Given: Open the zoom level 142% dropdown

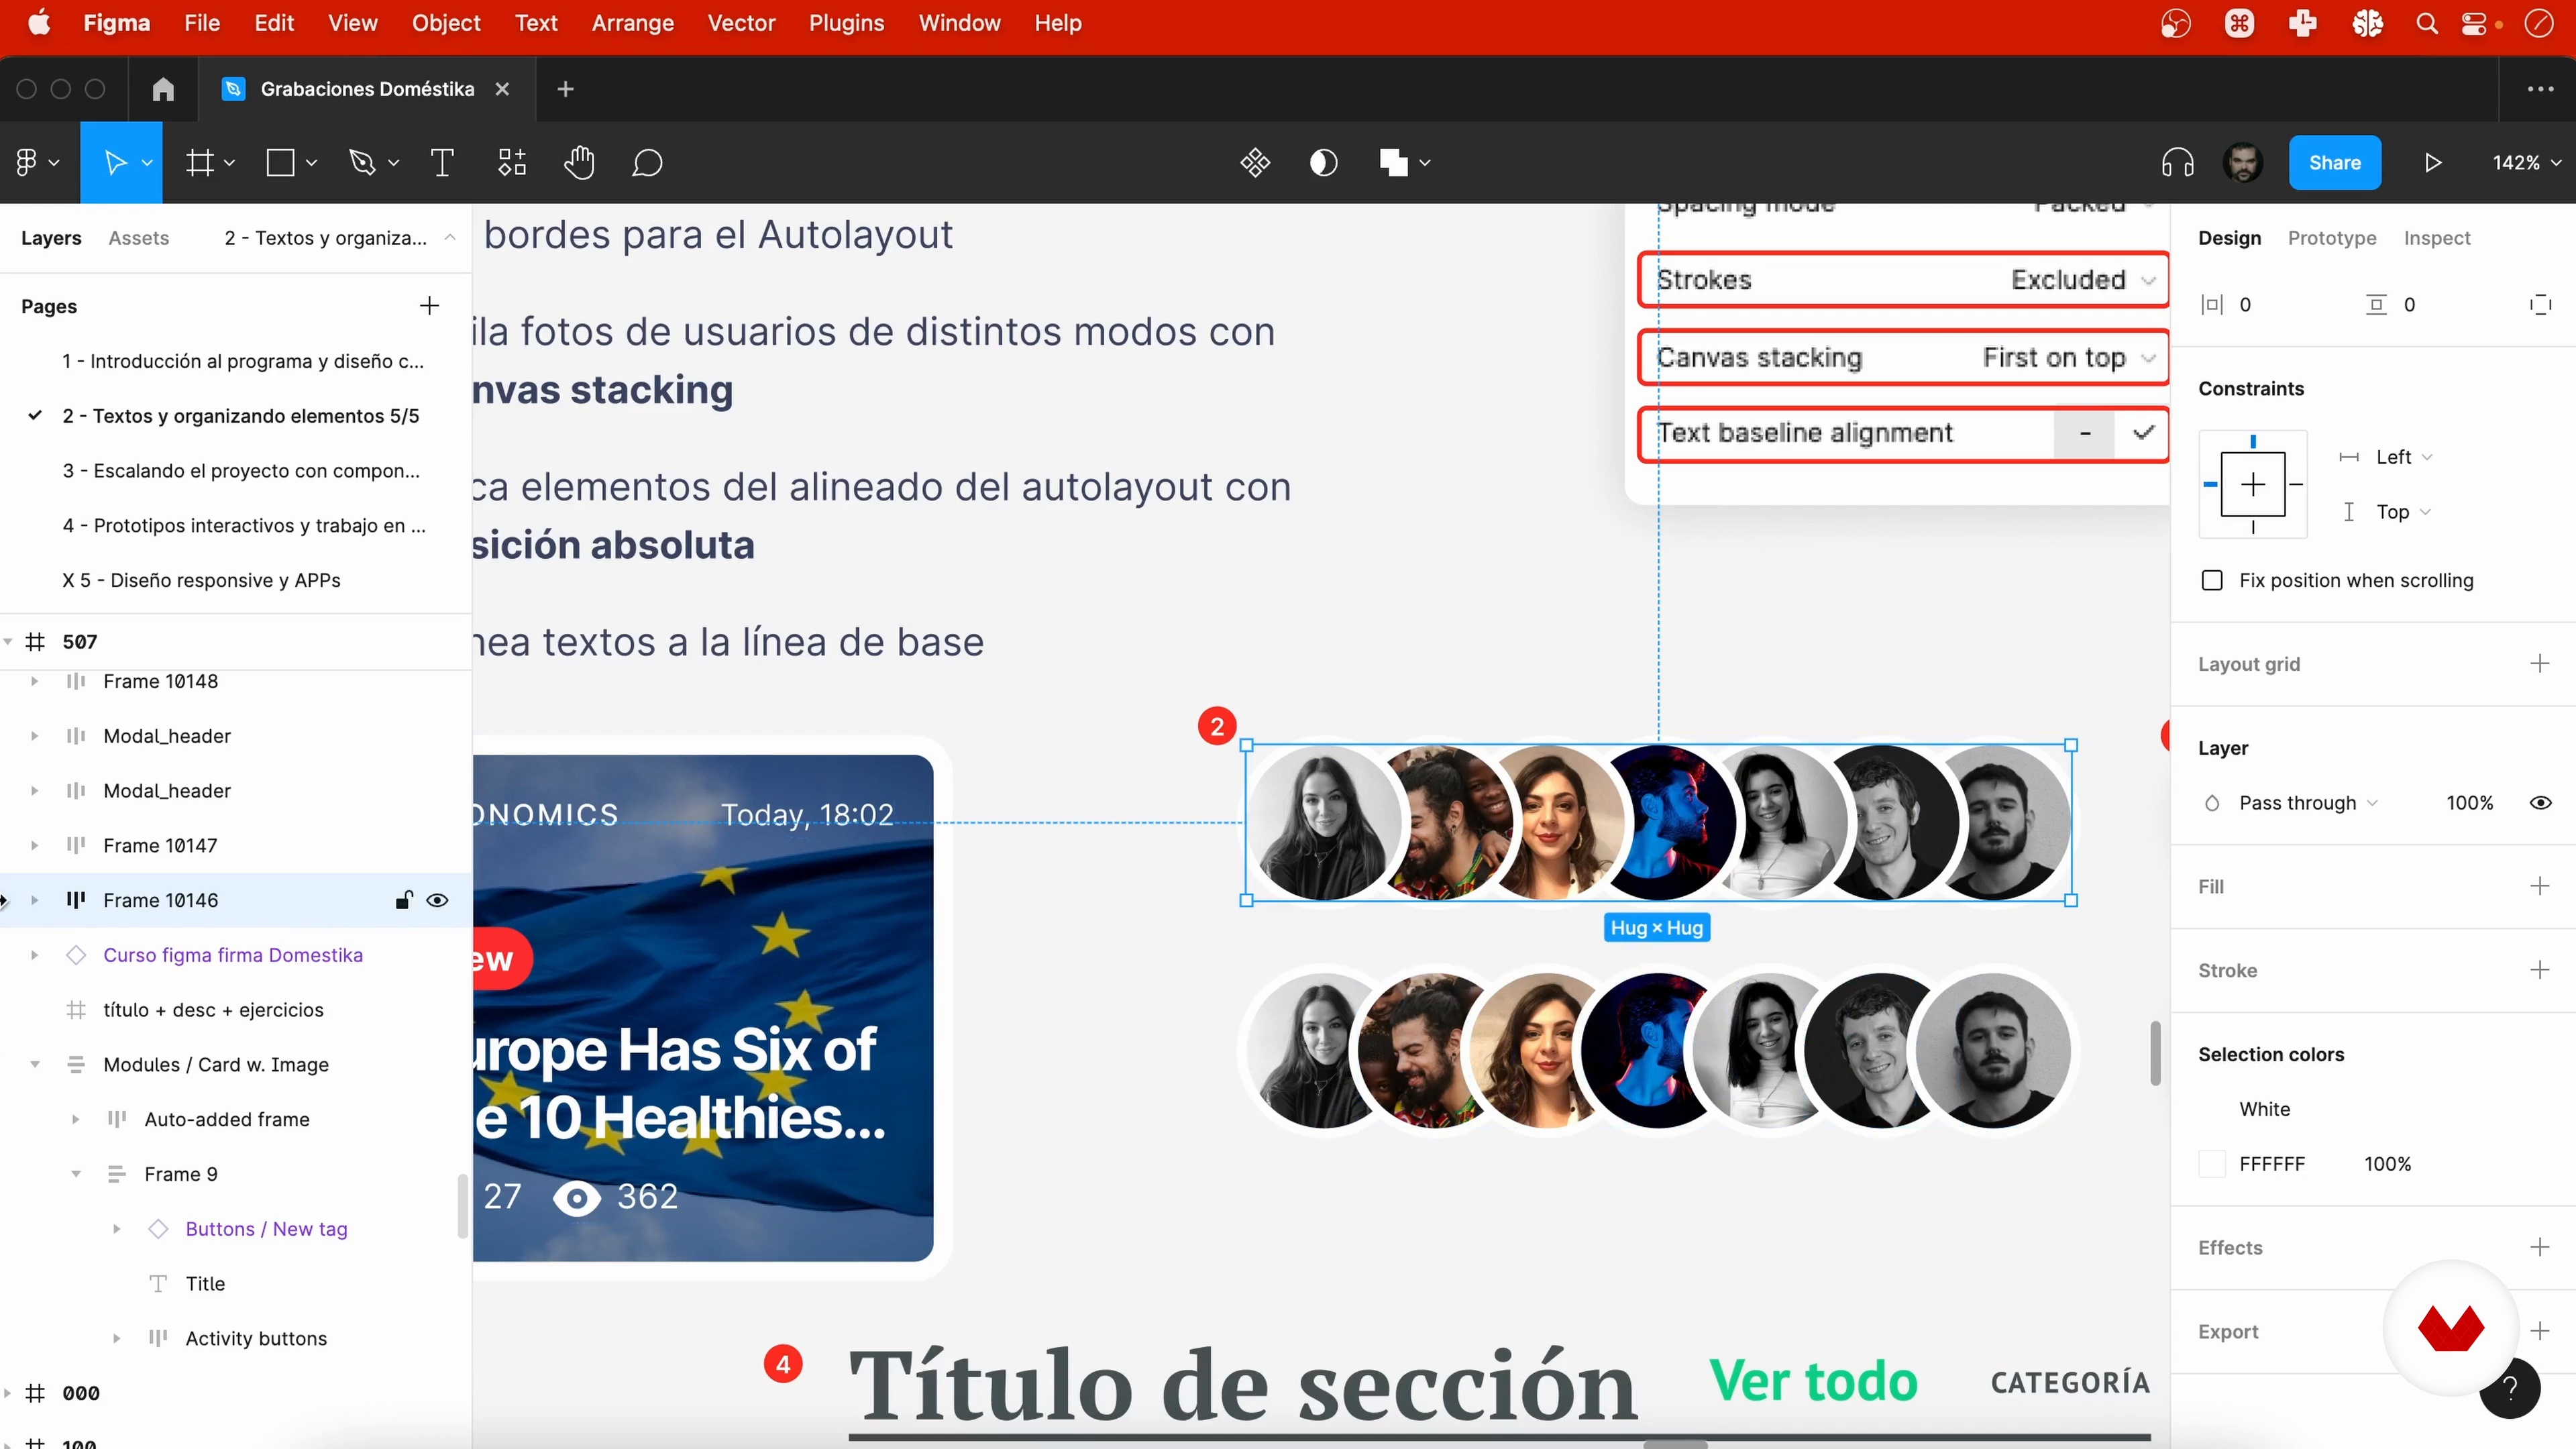Looking at the screenshot, I should click(x=2526, y=162).
